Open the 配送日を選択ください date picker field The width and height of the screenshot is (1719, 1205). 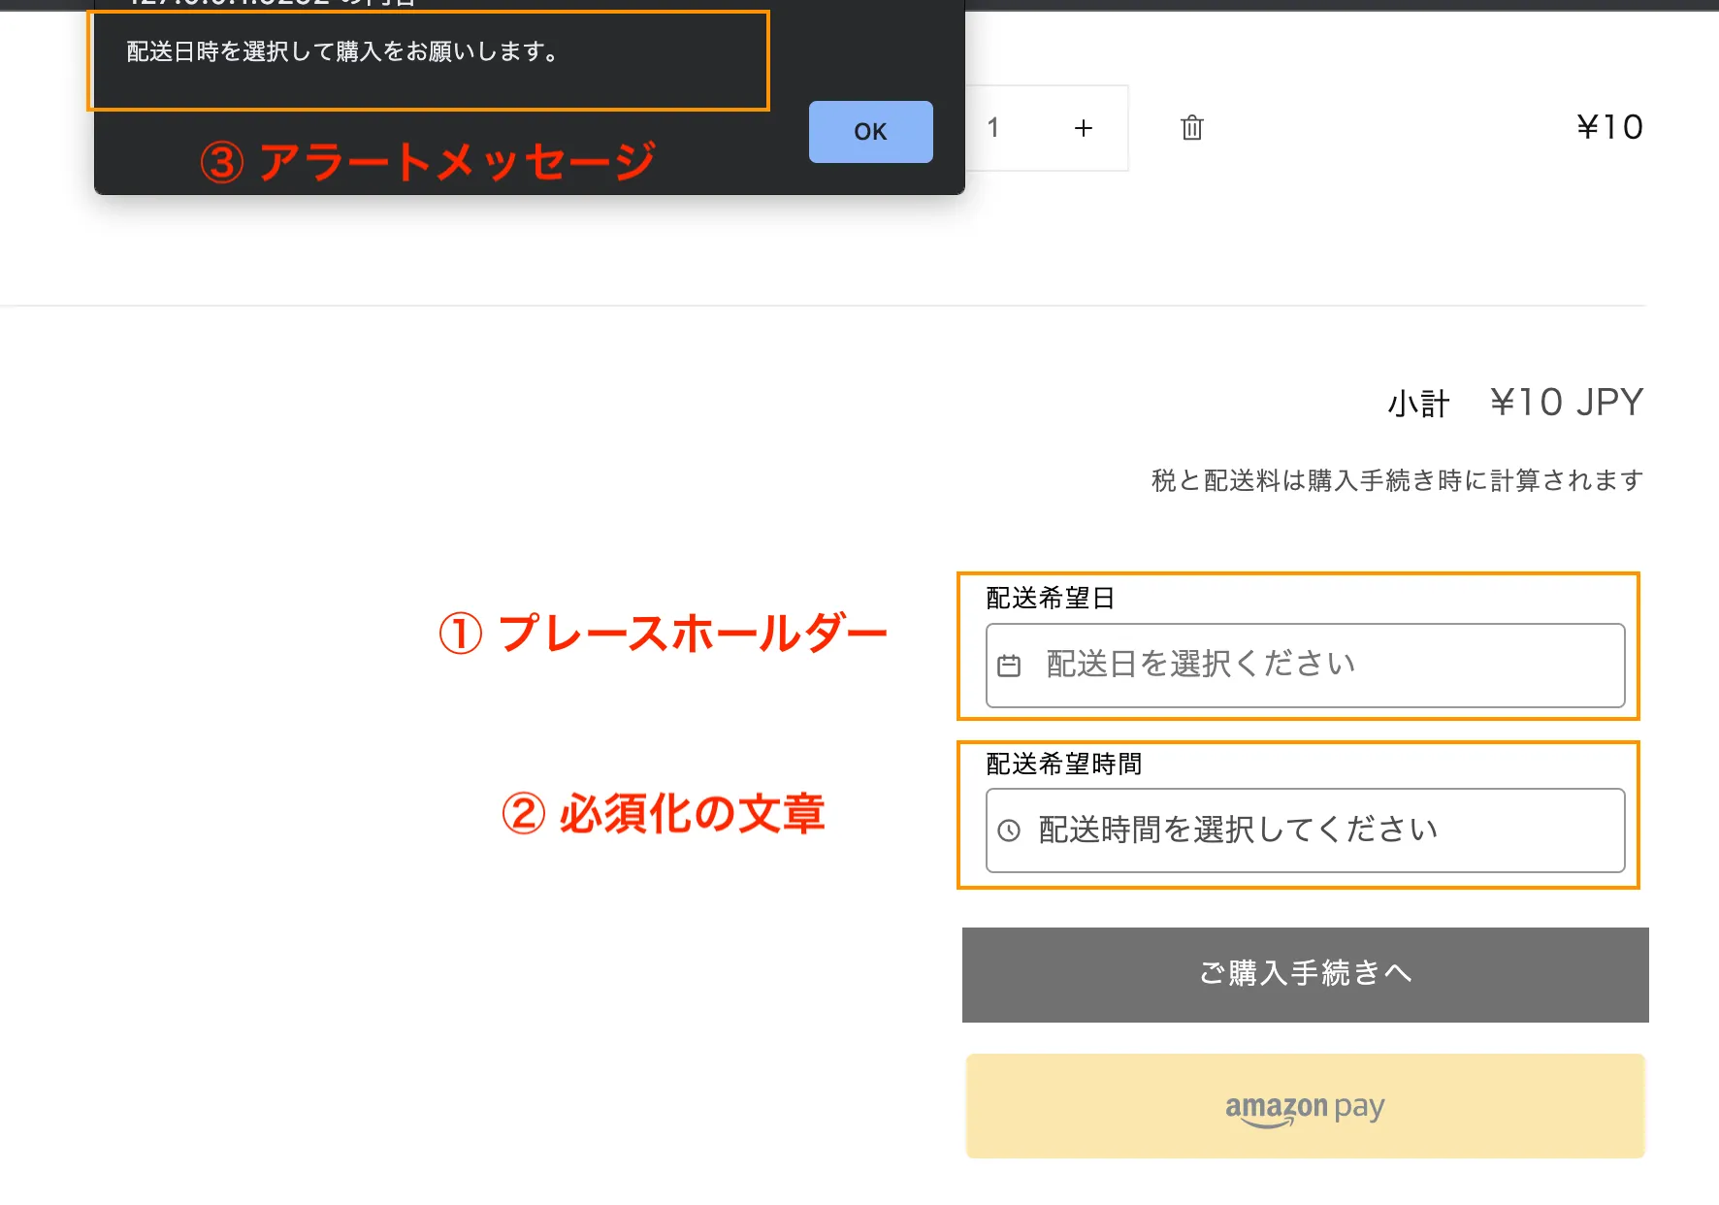click(x=1305, y=666)
